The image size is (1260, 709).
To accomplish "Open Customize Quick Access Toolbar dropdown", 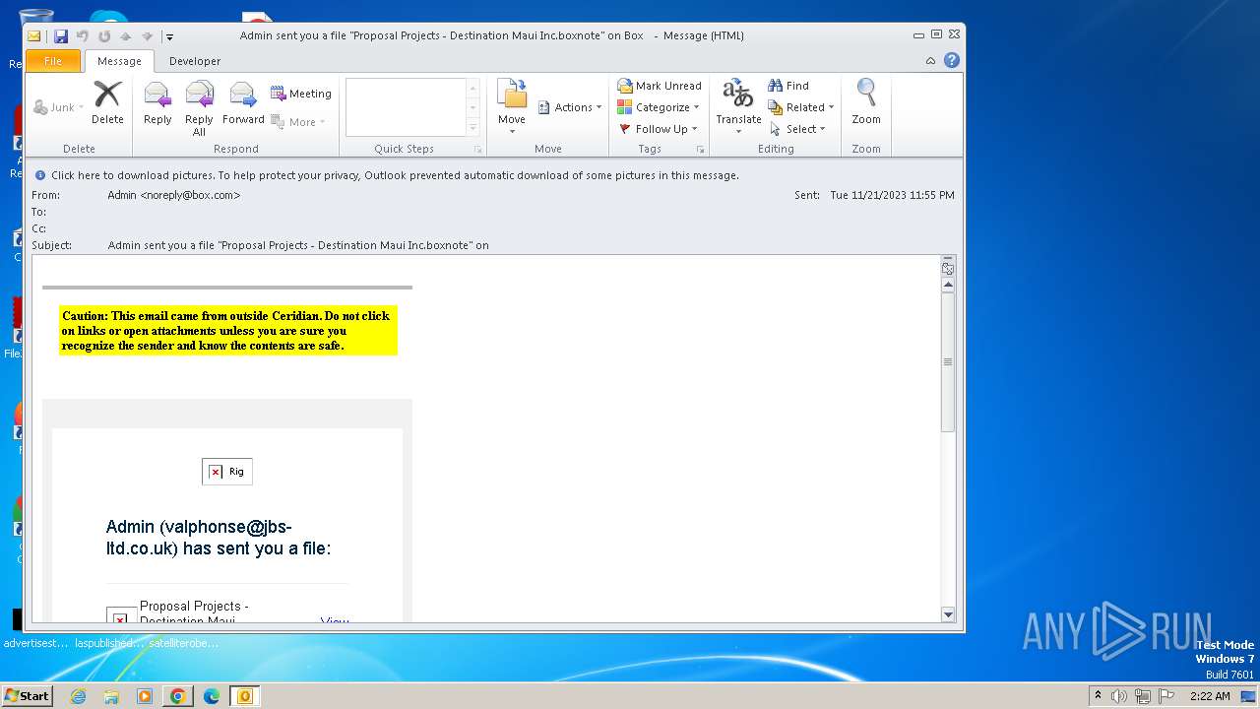I will click(169, 36).
